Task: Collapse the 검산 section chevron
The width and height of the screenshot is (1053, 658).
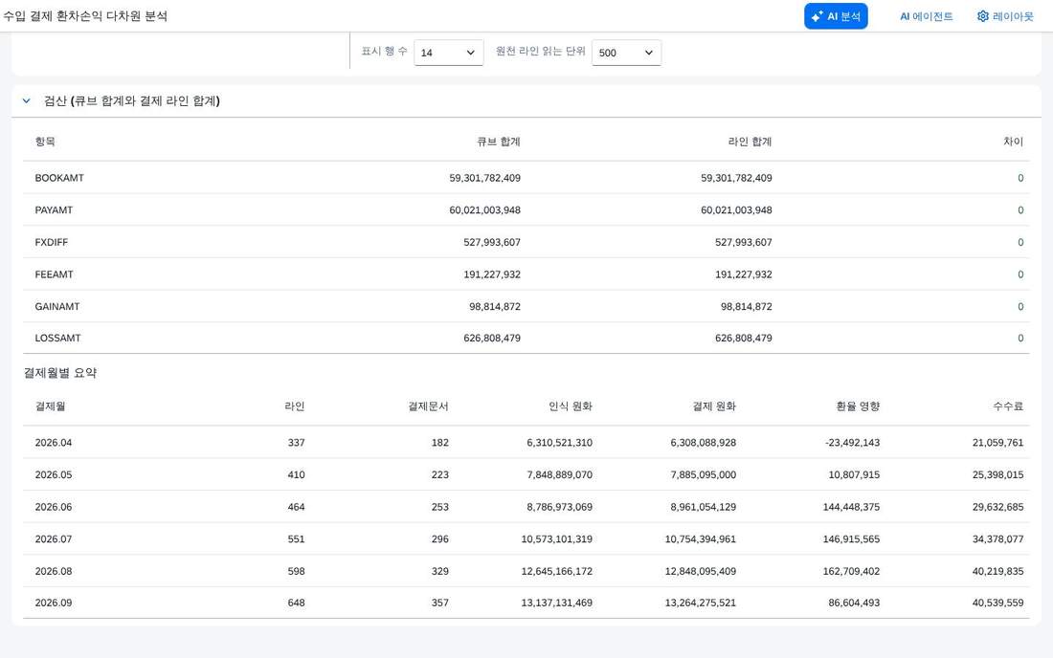Action: click(x=27, y=100)
